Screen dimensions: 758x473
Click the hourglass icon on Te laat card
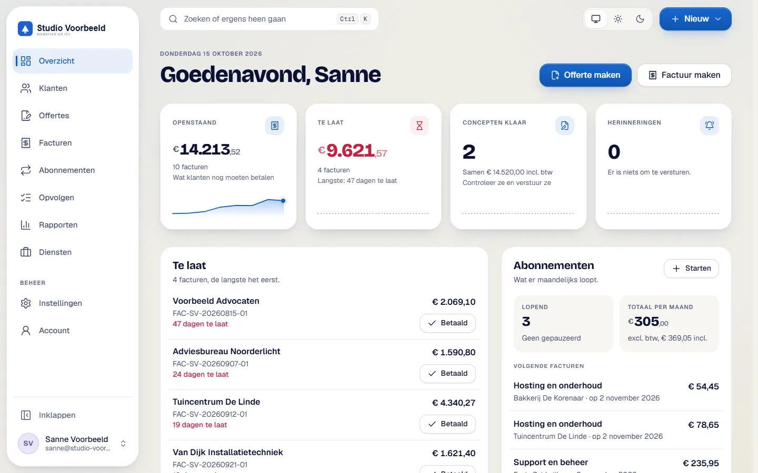click(x=420, y=126)
